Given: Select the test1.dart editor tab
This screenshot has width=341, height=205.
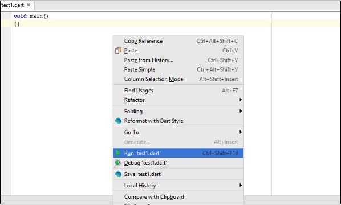Looking at the screenshot, I should 17,5.
